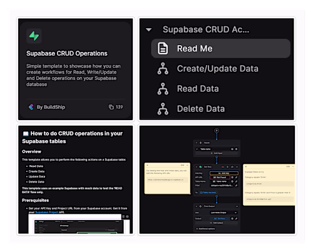Click the Prerequisites heading in the readme

pyautogui.click(x=36, y=200)
